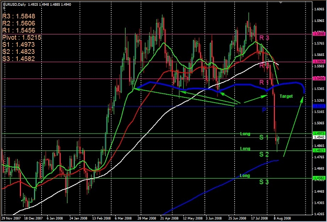Click the '29 Nov 2007' date label

[12, 218]
